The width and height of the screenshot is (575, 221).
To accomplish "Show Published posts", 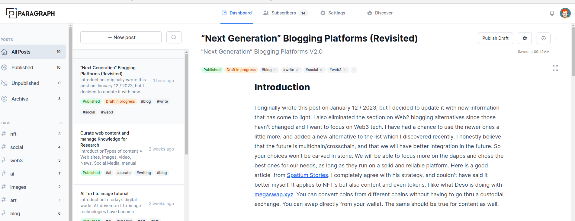I will pos(33,67).
